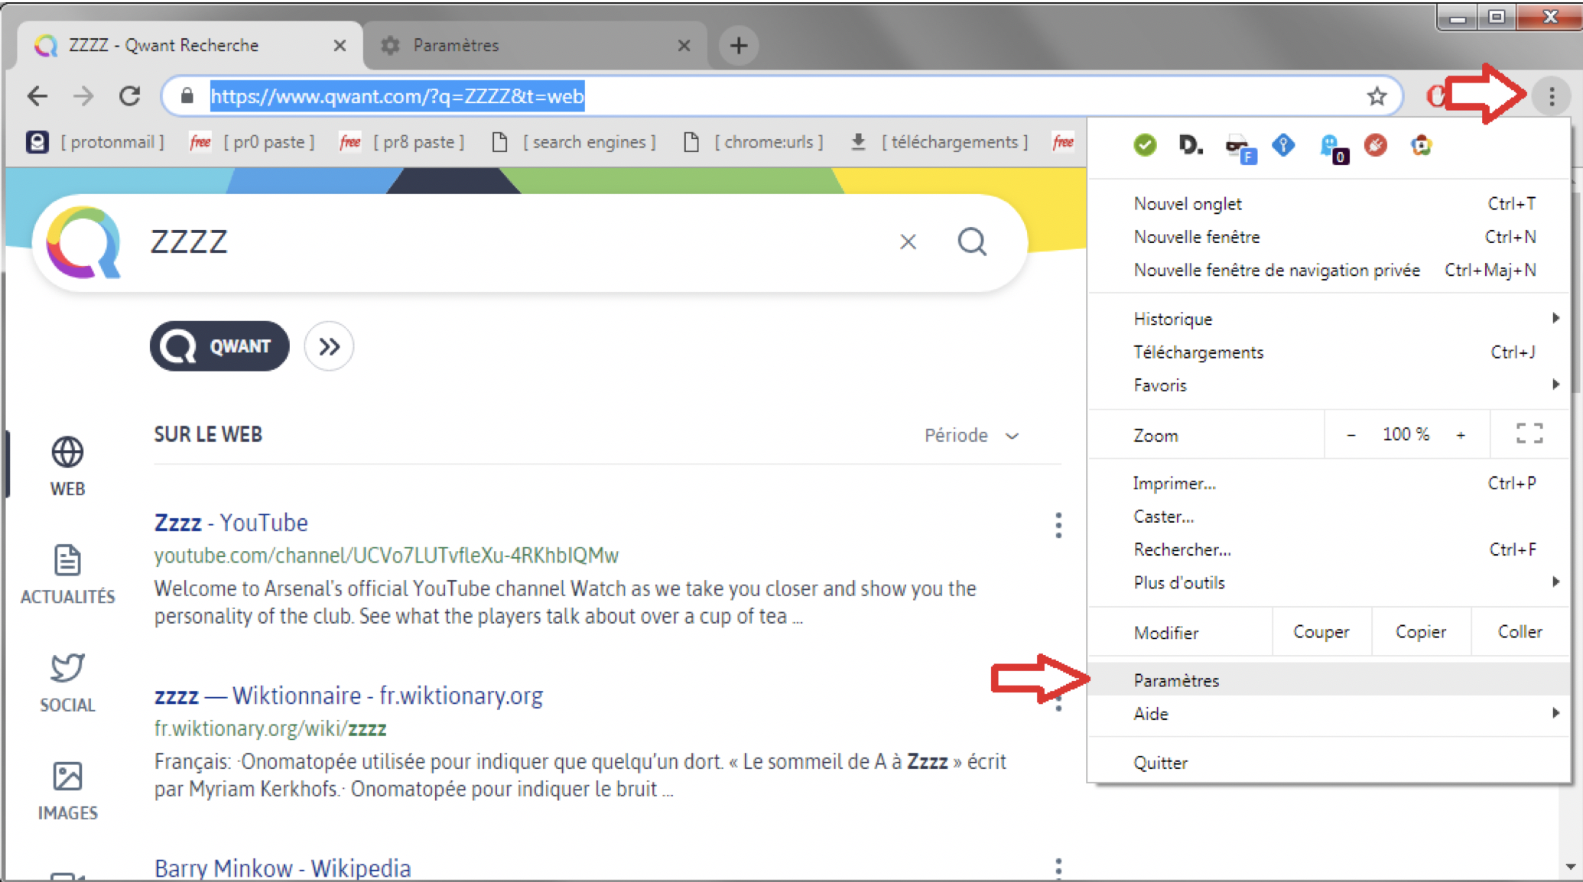
Task: Close the Paramètres tab
Action: (x=684, y=46)
